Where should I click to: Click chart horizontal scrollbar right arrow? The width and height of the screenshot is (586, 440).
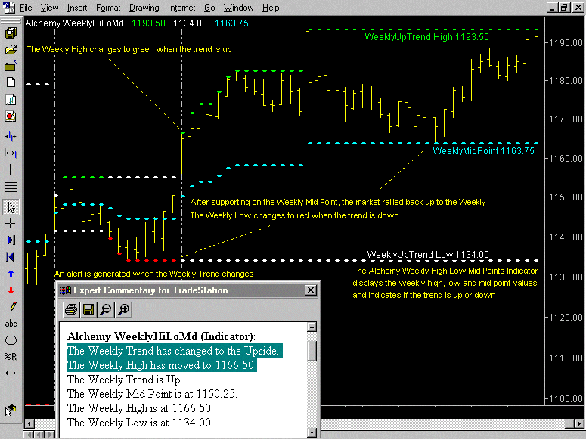pyautogui.click(x=579, y=423)
